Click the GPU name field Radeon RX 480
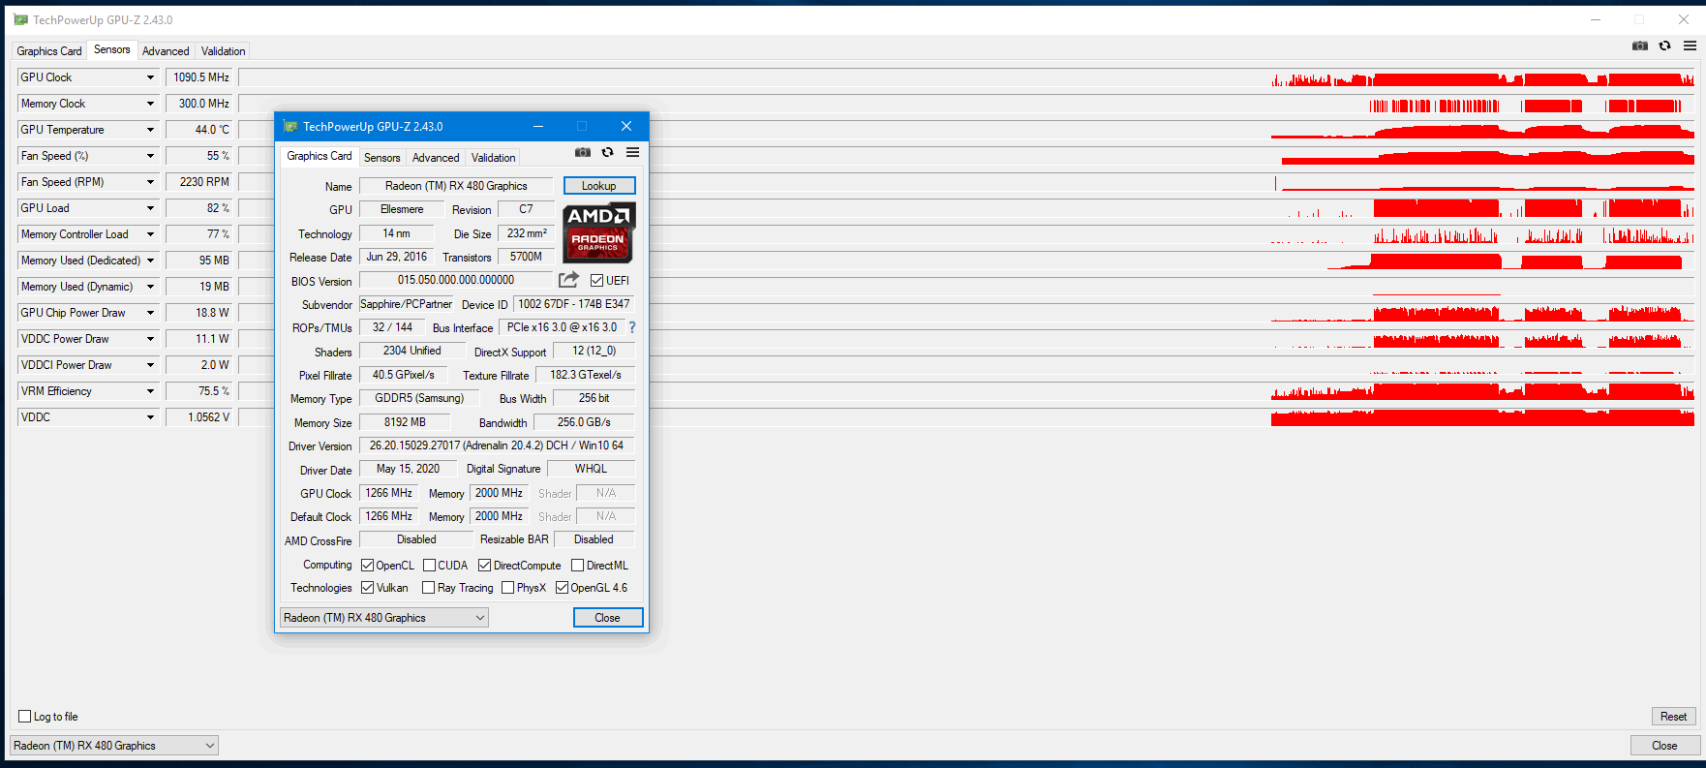The height and width of the screenshot is (768, 1706). [x=456, y=186]
